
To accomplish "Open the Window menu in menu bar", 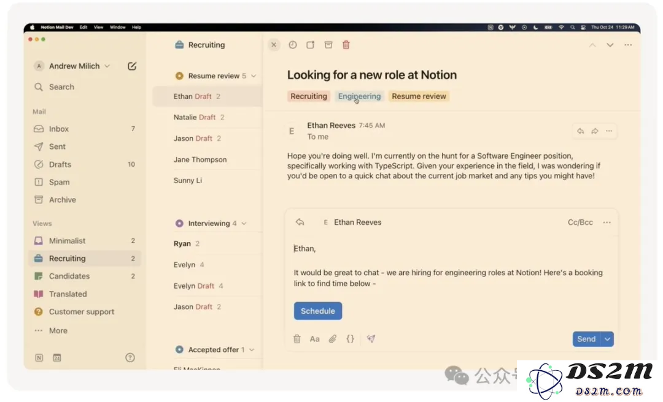I will (x=117, y=27).
